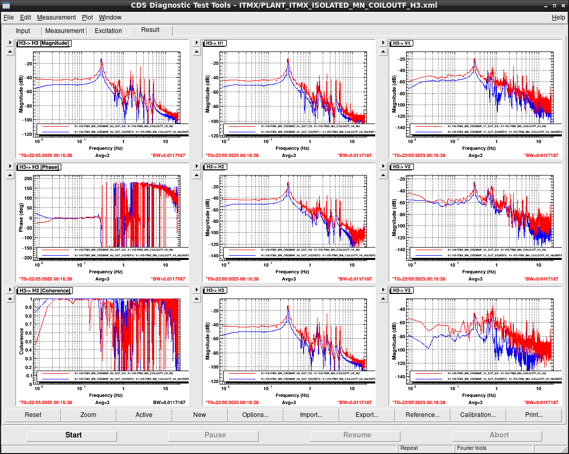Switch to the Input tab
Viewport: 569px width, 454px height.
click(23, 31)
